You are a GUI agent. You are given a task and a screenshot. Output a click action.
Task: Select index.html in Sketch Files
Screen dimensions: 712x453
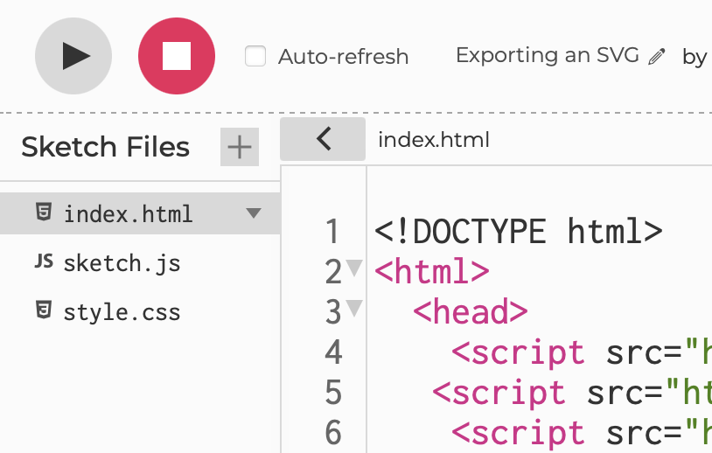(x=140, y=213)
